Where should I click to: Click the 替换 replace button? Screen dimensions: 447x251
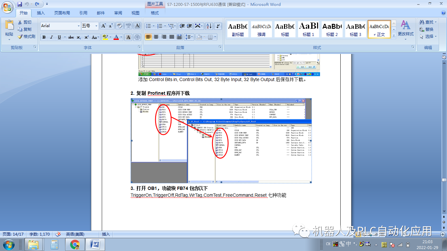pos(427,29)
